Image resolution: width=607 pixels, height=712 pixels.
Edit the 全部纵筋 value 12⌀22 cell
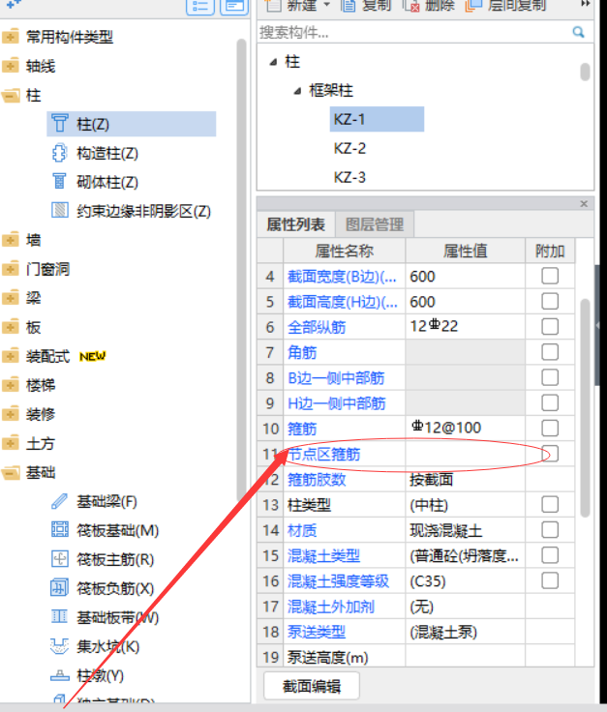point(466,327)
